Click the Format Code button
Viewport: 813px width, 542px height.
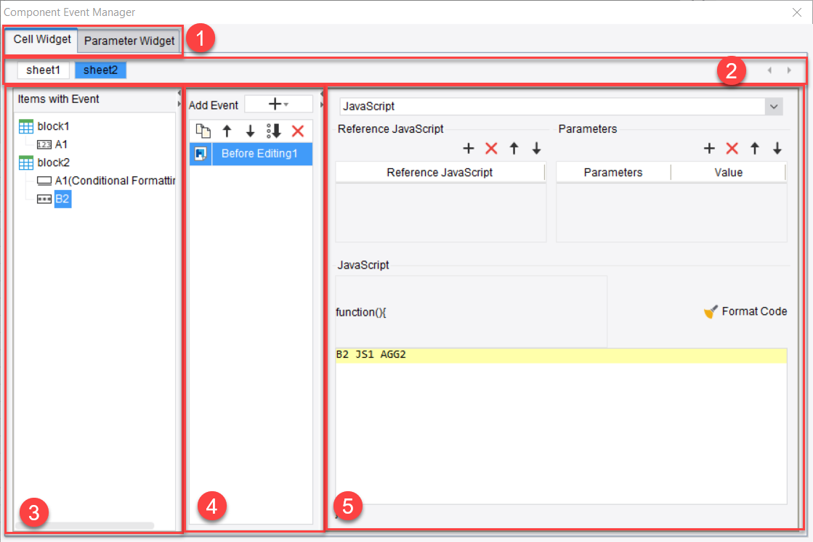tap(745, 311)
